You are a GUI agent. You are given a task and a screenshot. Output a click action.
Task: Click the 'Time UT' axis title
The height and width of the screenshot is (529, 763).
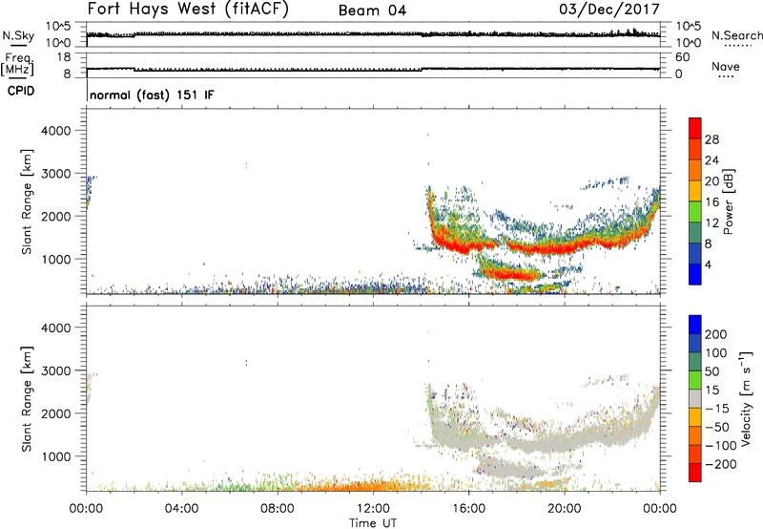click(373, 522)
